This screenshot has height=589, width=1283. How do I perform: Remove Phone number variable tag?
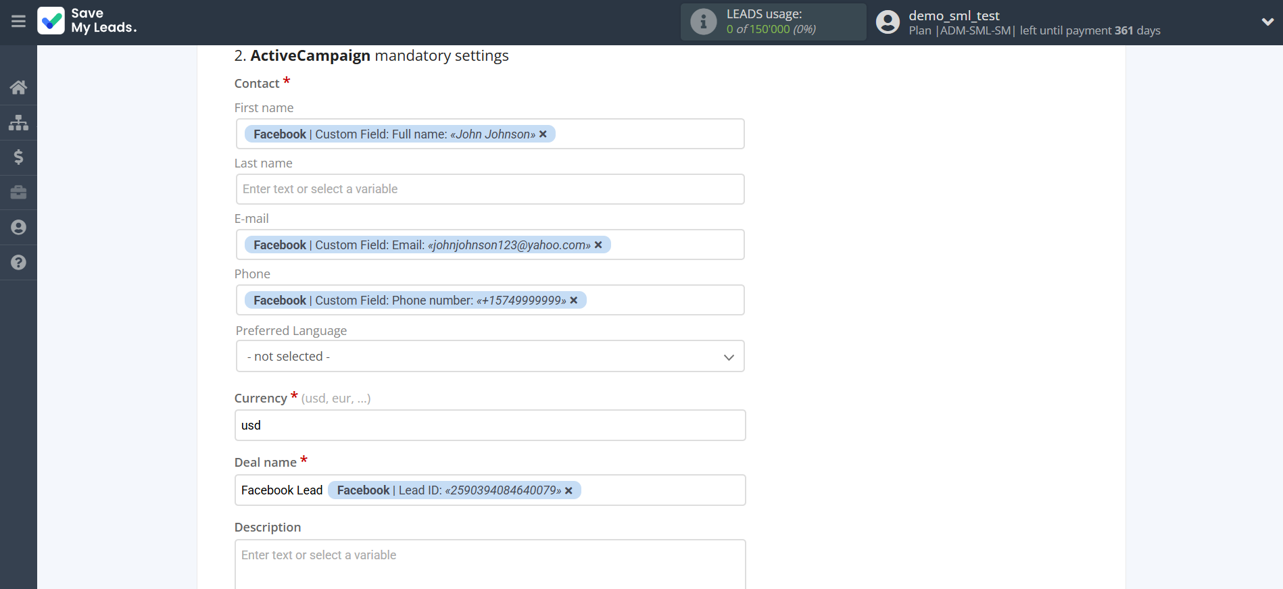574,301
